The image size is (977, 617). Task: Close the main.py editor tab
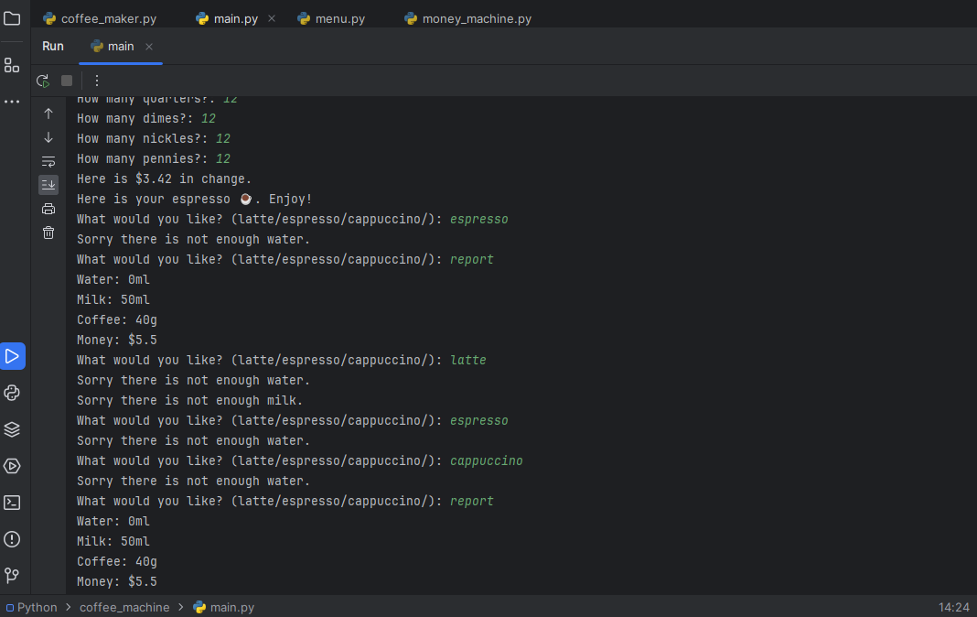[272, 18]
